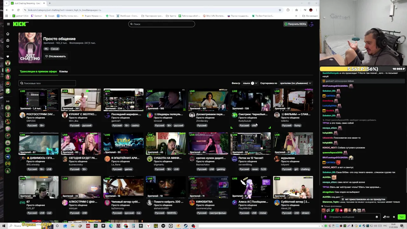Viewport: 407px width, 229px height.
Task: Open RudySuzuki green channel avatar
Action: [x=234, y=115]
